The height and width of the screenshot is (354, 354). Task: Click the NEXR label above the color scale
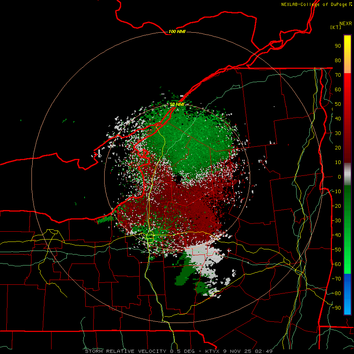point(346,24)
